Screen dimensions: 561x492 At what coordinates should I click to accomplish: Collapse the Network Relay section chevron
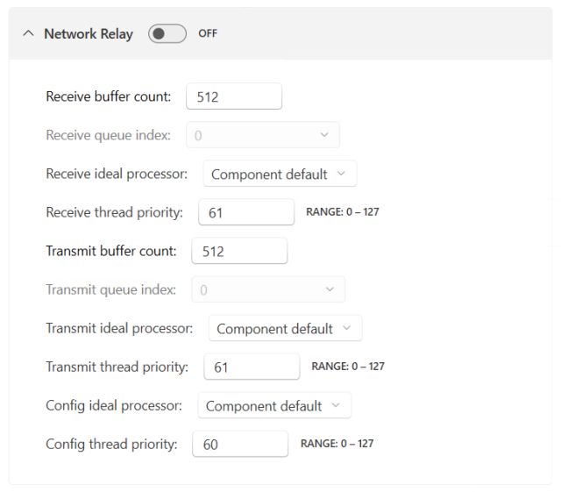coord(28,34)
